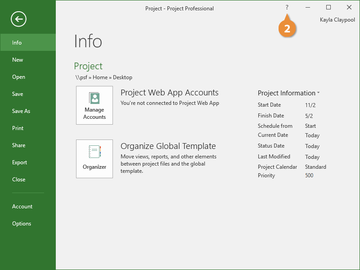Click the back arrow to exit Backstage
This screenshot has width=360, height=270.
pyautogui.click(x=19, y=19)
